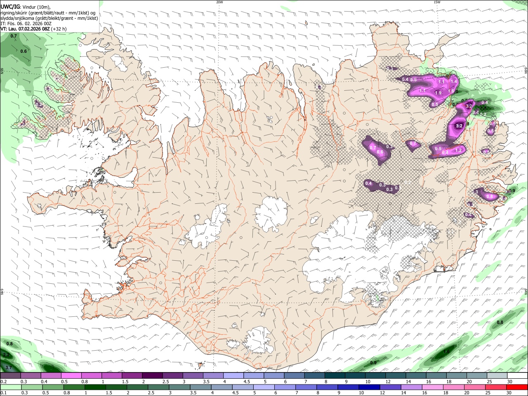Viewport: 528px width, 396px height.
Task: Click the '0.1' label at the lower legend's start
Action: point(3,393)
